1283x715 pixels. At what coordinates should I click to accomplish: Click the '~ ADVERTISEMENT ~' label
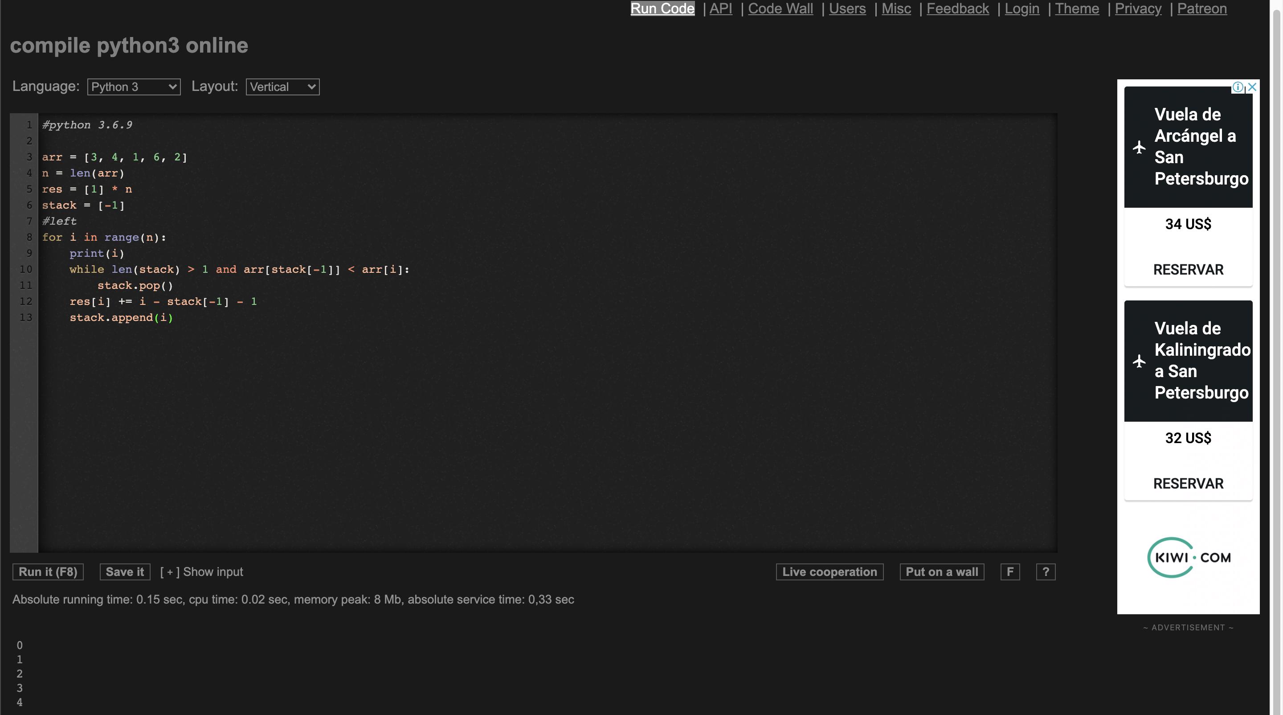pyautogui.click(x=1188, y=627)
